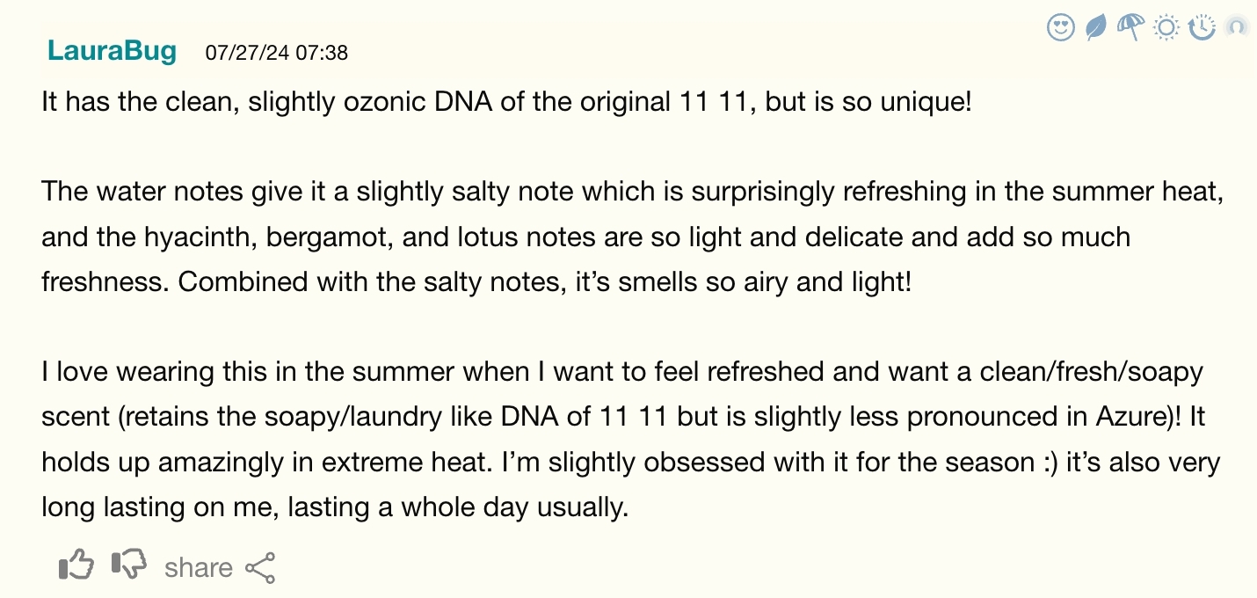Select the leaf season icon
The image size is (1257, 598).
[x=1096, y=28]
